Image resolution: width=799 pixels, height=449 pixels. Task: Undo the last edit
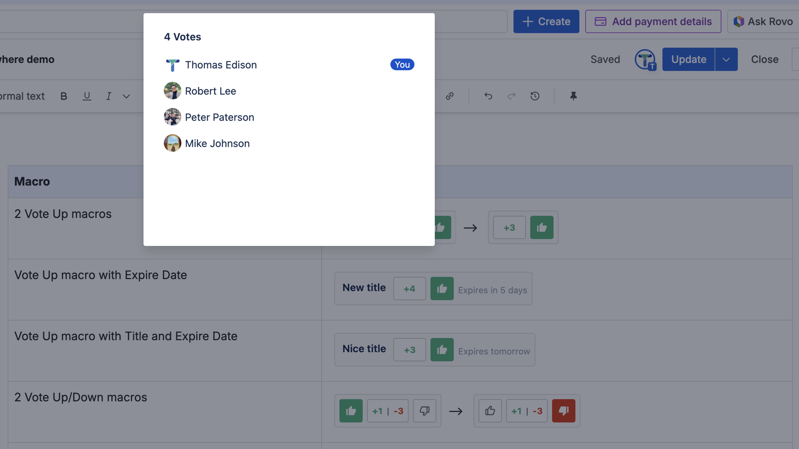click(x=488, y=96)
